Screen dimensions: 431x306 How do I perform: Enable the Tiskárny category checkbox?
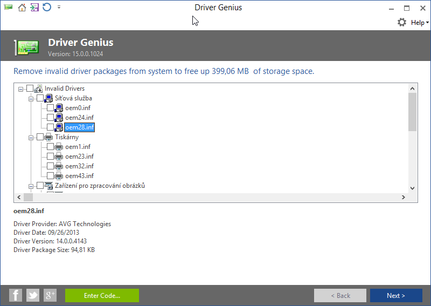coord(40,137)
